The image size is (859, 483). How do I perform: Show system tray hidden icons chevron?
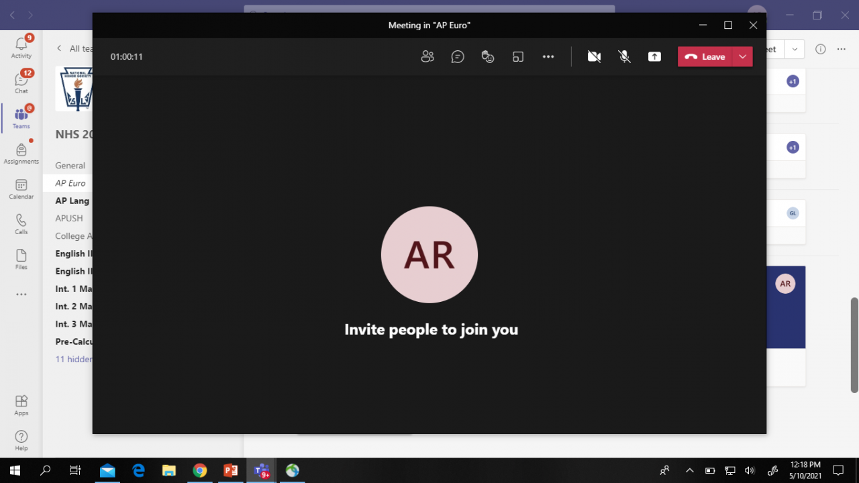[x=689, y=470]
